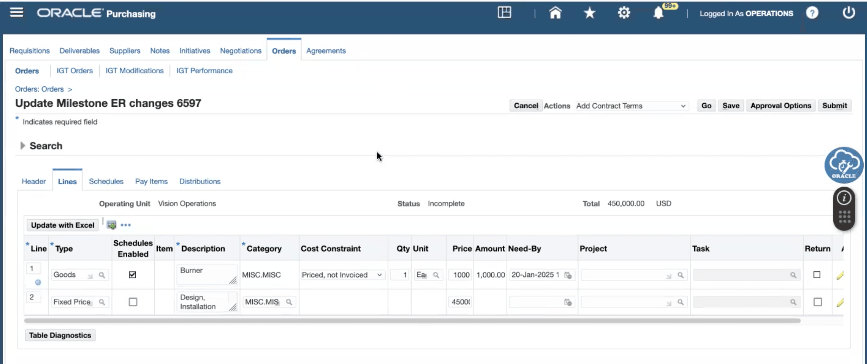Image resolution: width=867 pixels, height=364 pixels.
Task: Open the Need-By date picker for line 1
Action: pos(568,275)
